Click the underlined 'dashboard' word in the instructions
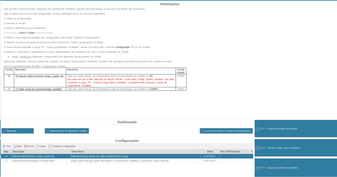Image resolution: width=337 pixels, height=177 pixels. [x=25, y=57]
